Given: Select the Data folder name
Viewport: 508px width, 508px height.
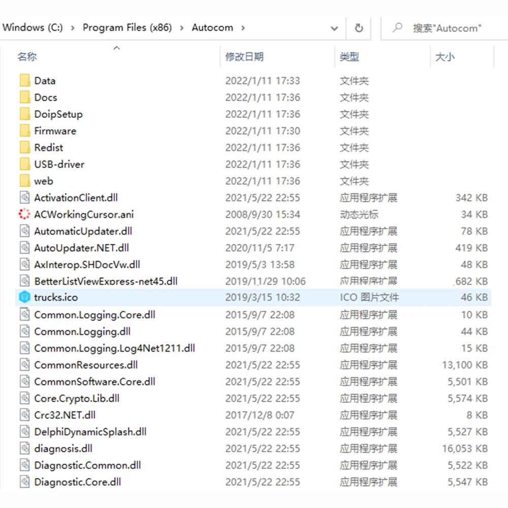Looking at the screenshot, I should tap(45, 81).
